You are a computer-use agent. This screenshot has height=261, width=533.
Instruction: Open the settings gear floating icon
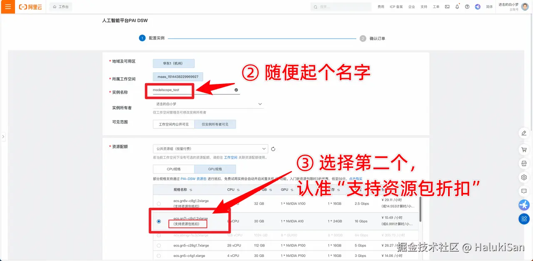(x=524, y=177)
